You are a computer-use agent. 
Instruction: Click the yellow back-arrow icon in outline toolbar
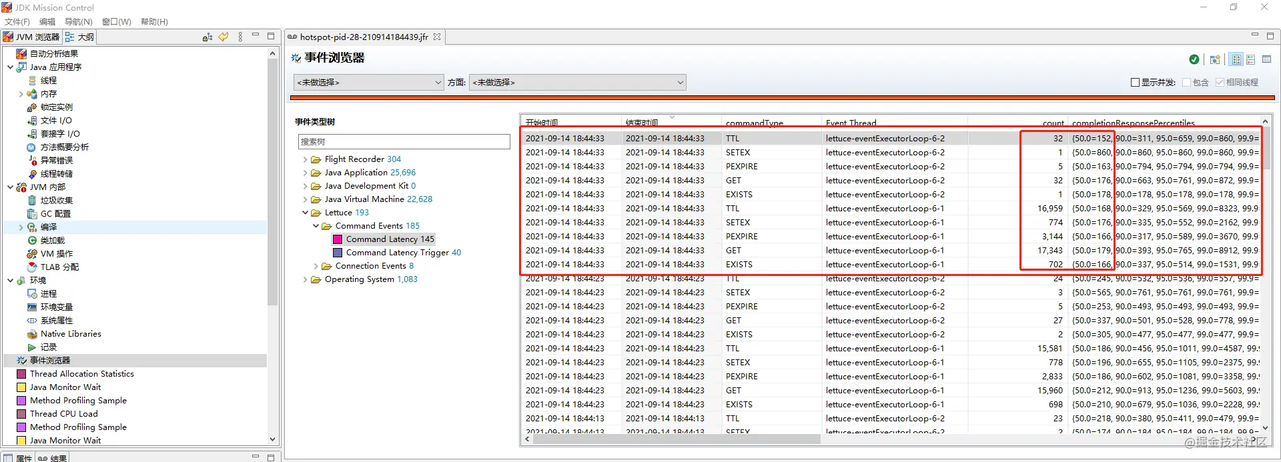(224, 37)
